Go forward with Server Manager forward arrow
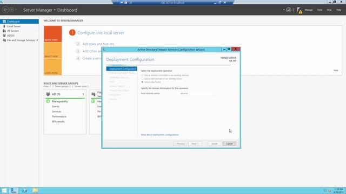 (x=11, y=10)
